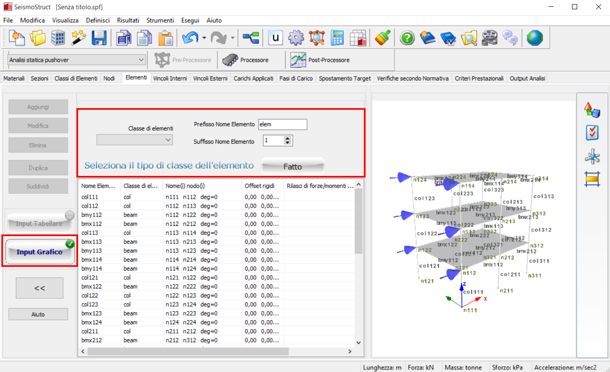
Task: Switch to Input Tabellare mode
Action: coord(39,224)
